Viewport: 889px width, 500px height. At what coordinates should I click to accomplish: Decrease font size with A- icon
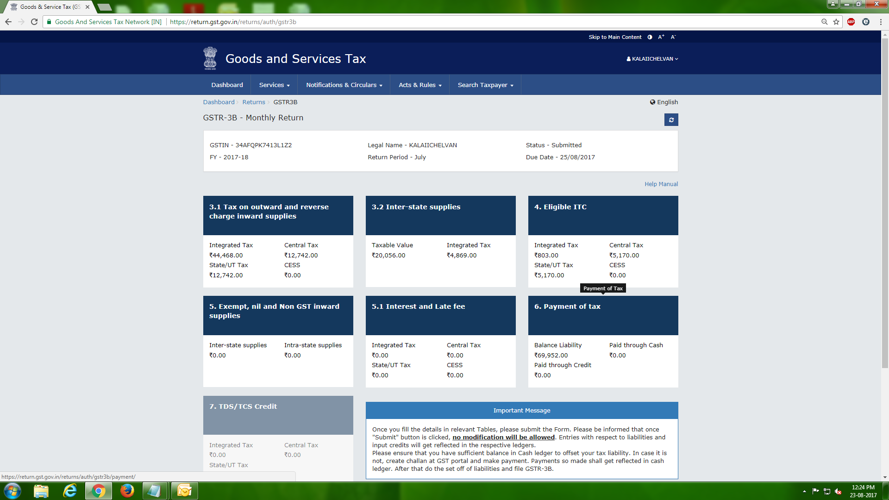[673, 37]
